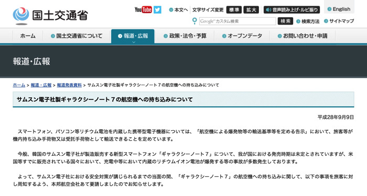The width and height of the screenshot is (367, 196).
Task: Set text size to 拡大
Action: pos(251,10)
